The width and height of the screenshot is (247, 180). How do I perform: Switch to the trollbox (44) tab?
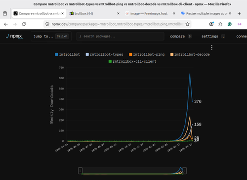[x=95, y=13]
